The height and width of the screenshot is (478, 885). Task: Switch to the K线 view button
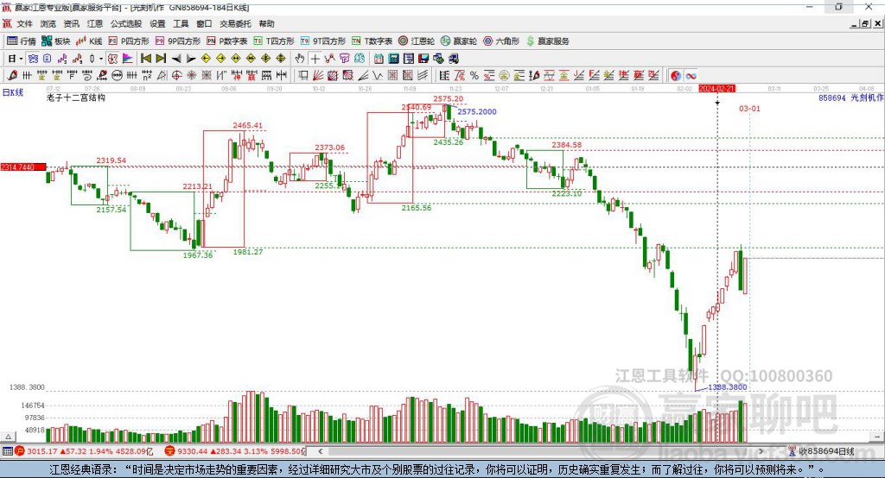click(89, 41)
